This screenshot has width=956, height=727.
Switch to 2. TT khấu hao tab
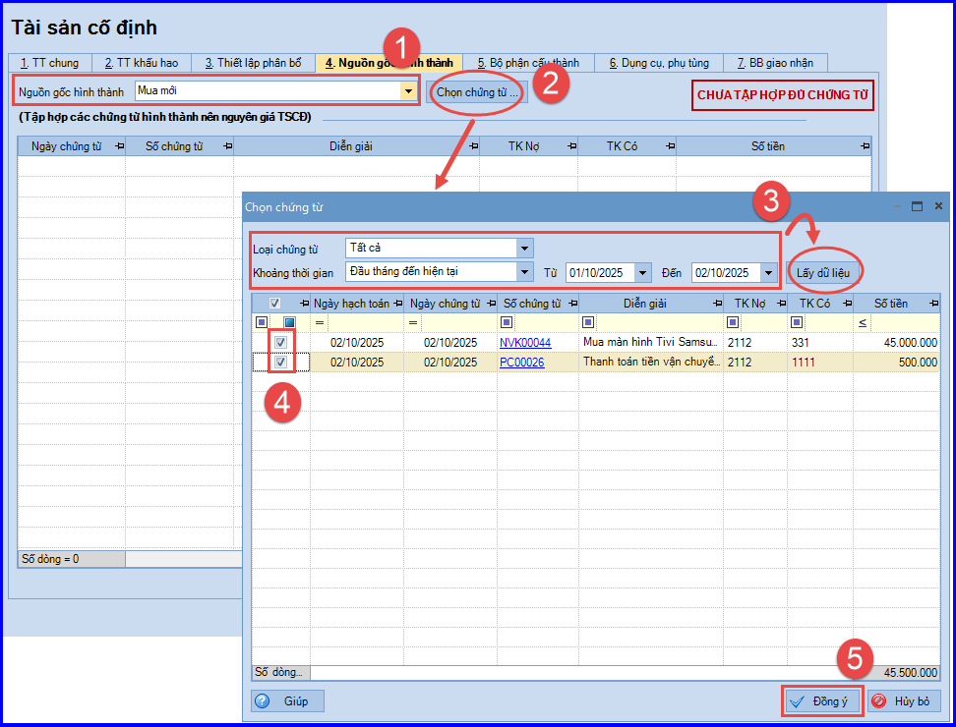[142, 63]
